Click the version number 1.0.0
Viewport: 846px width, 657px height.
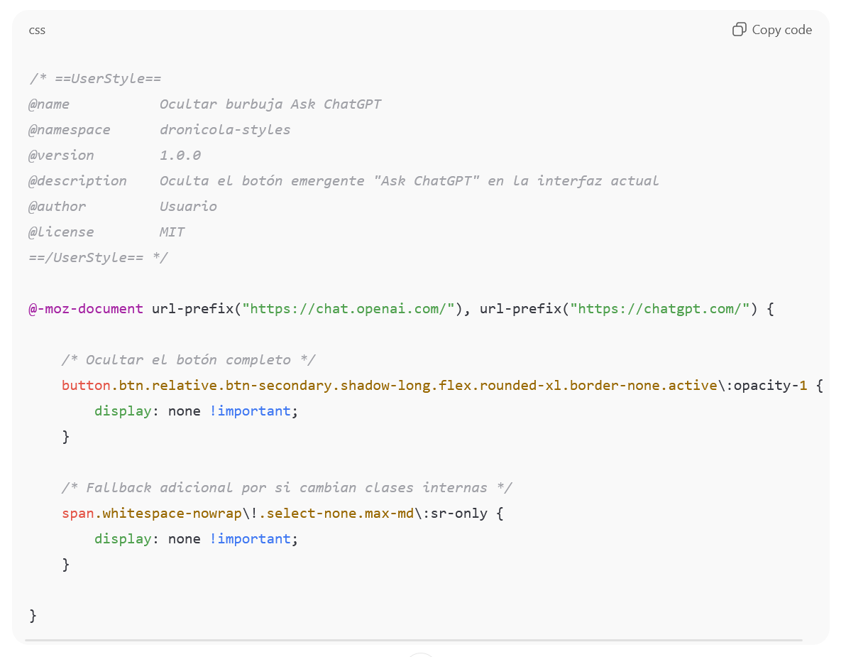click(x=180, y=156)
